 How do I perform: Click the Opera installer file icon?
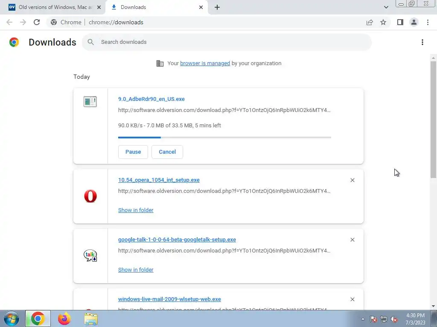click(x=90, y=196)
